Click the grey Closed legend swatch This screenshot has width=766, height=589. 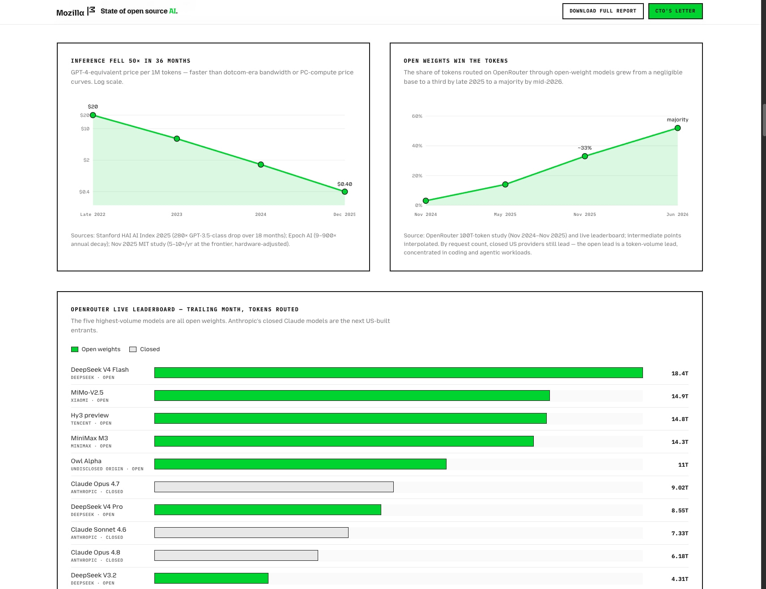pyautogui.click(x=133, y=349)
